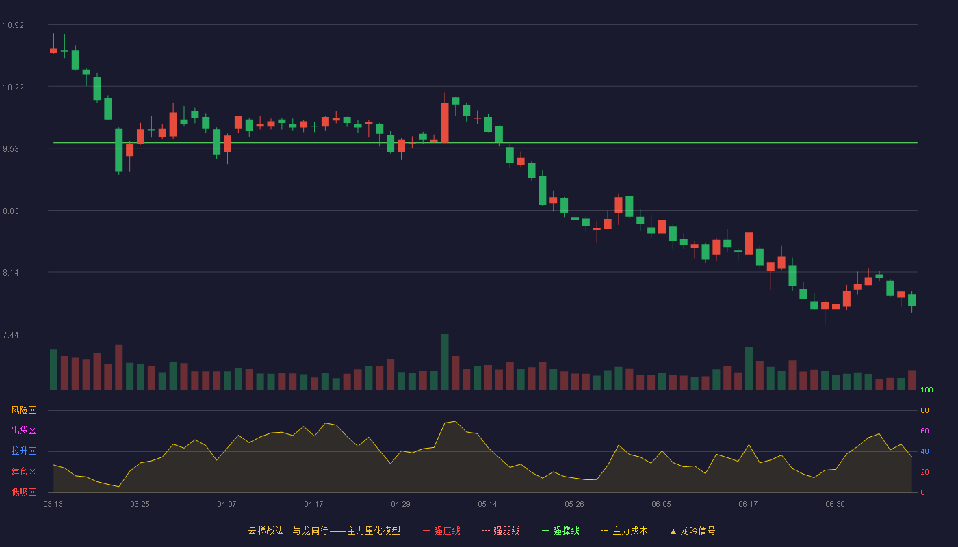This screenshot has height=547, width=958.
Task: Click the 拉升区 zone label
Action: (23, 451)
